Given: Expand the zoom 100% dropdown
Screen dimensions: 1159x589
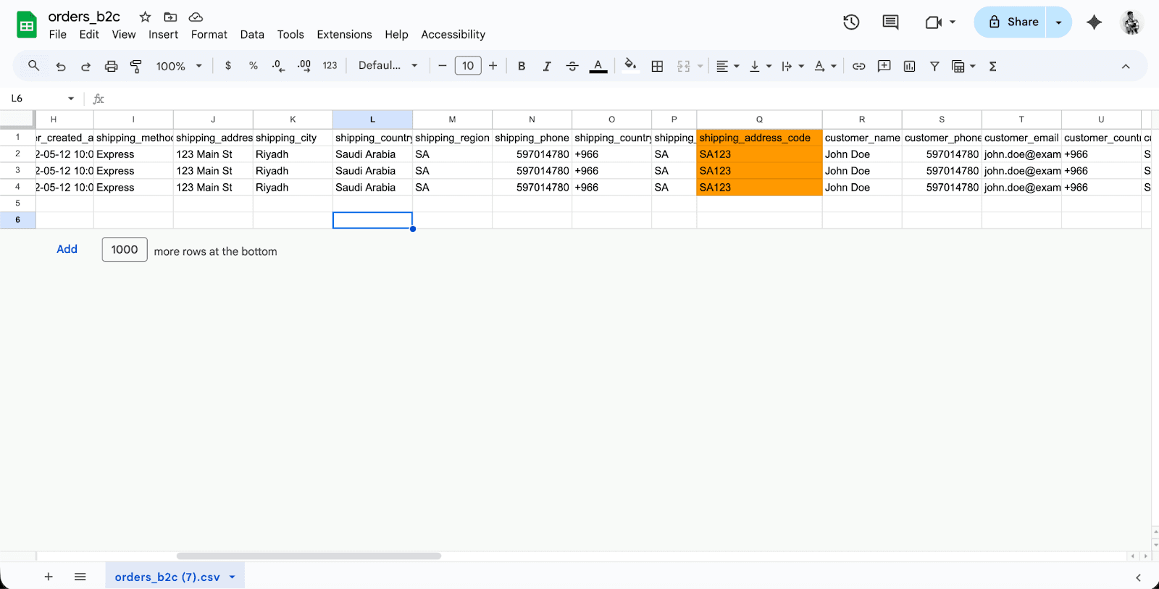Looking at the screenshot, I should 178,66.
